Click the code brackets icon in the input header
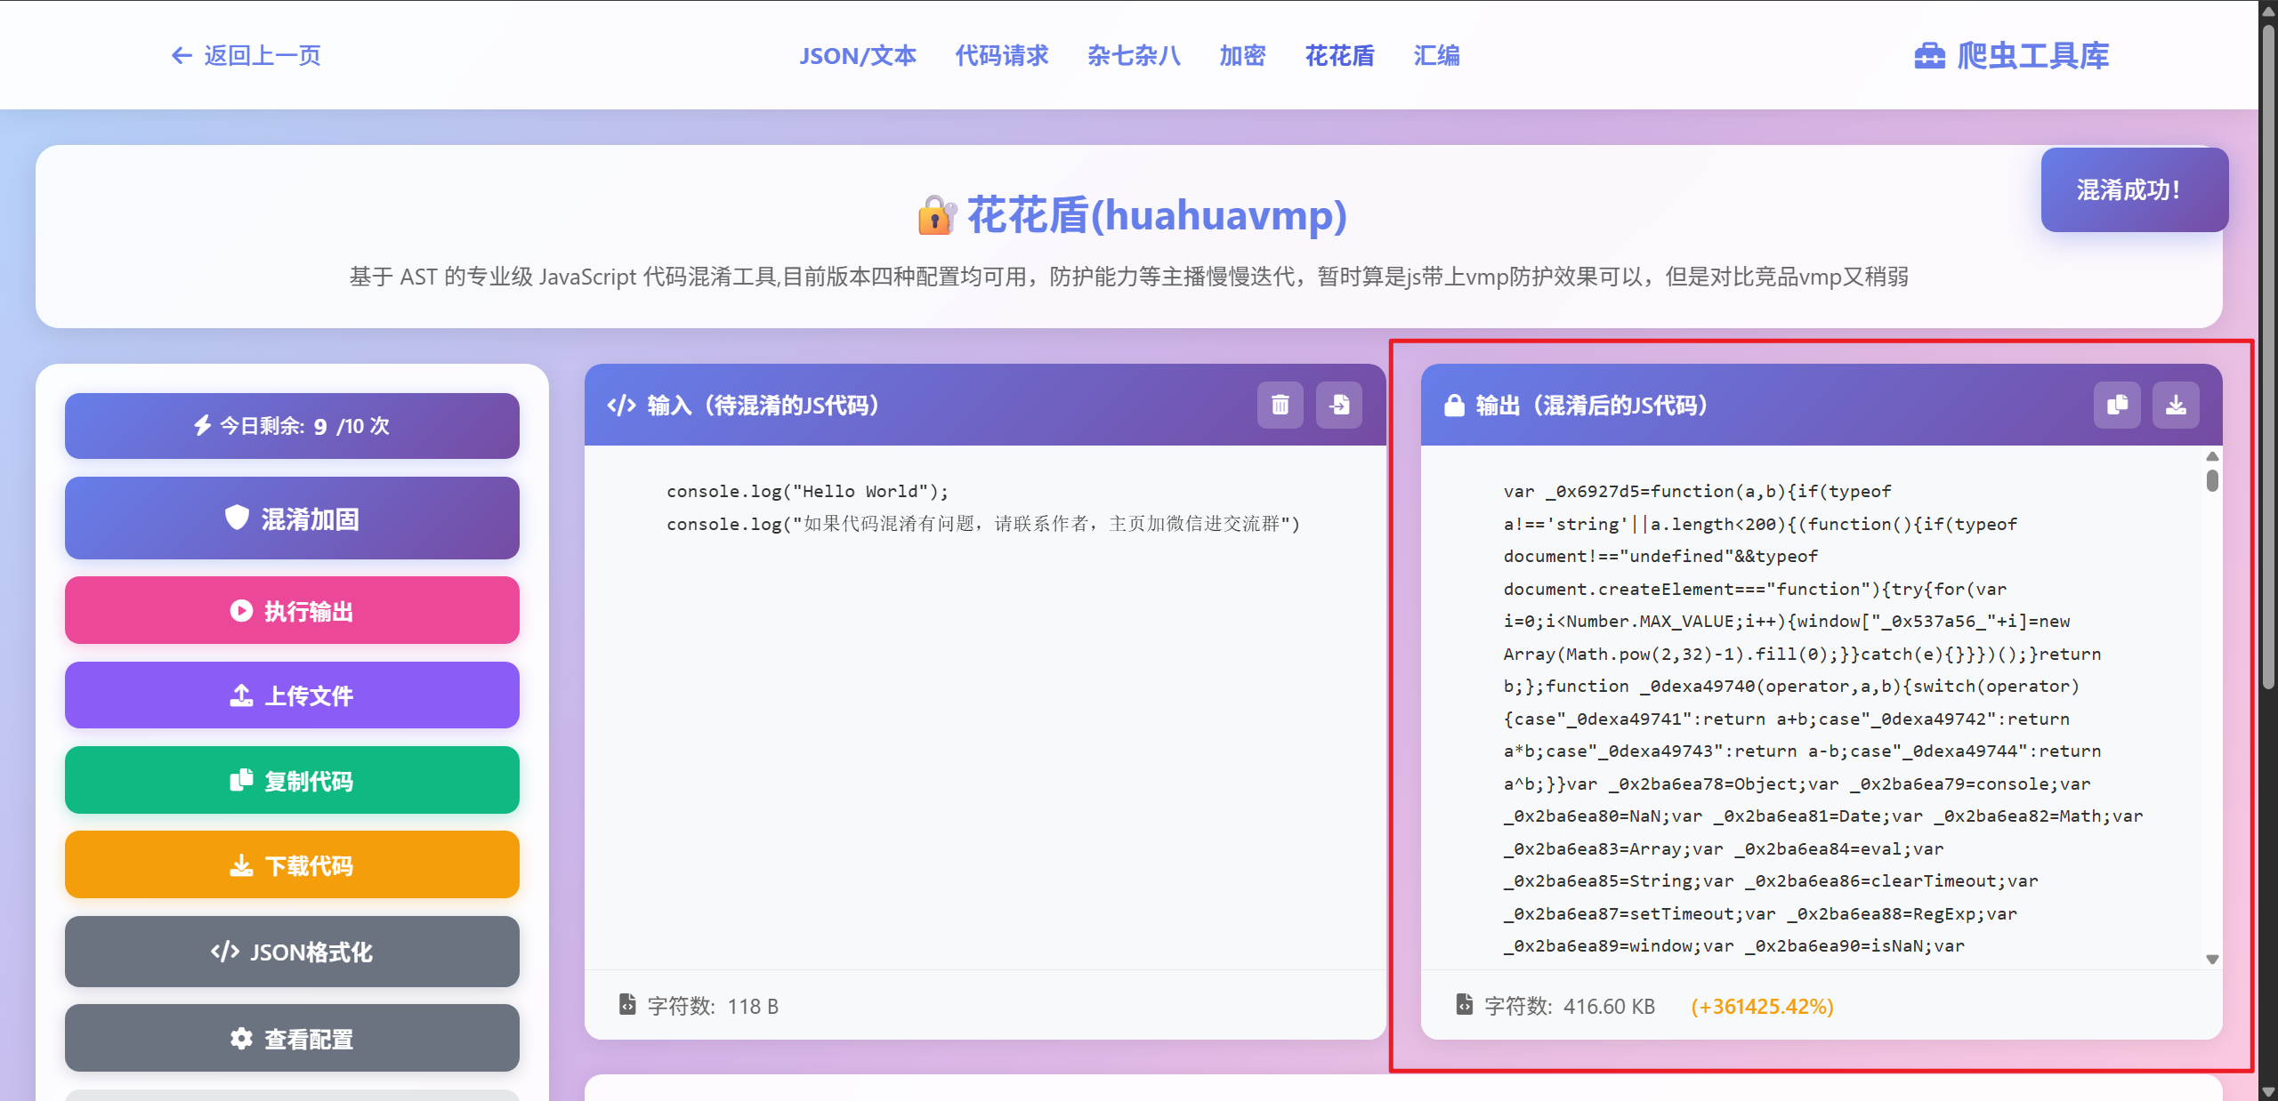Screen dimensions: 2278x1101 (621, 406)
